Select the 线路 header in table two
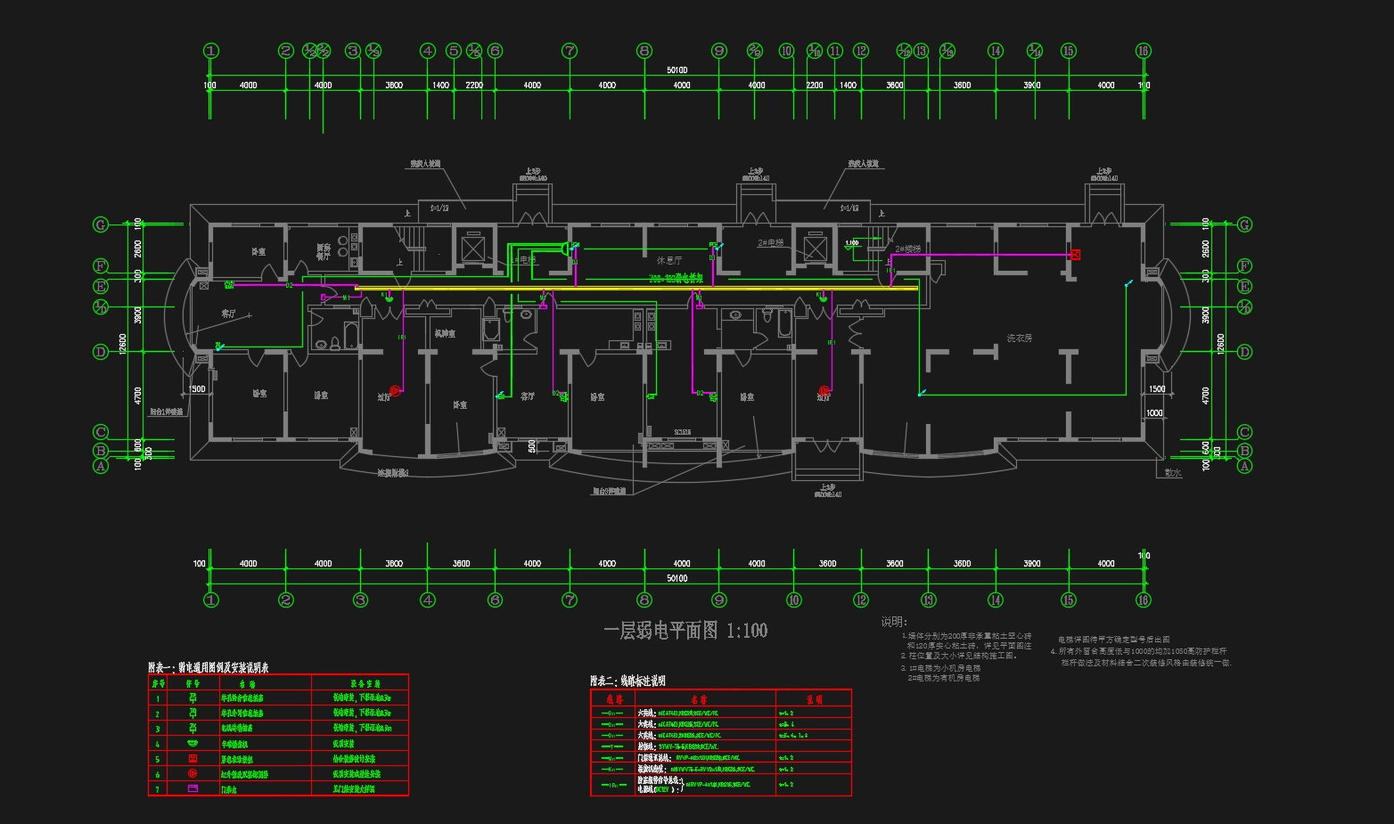The width and height of the screenshot is (1394, 824). (613, 700)
